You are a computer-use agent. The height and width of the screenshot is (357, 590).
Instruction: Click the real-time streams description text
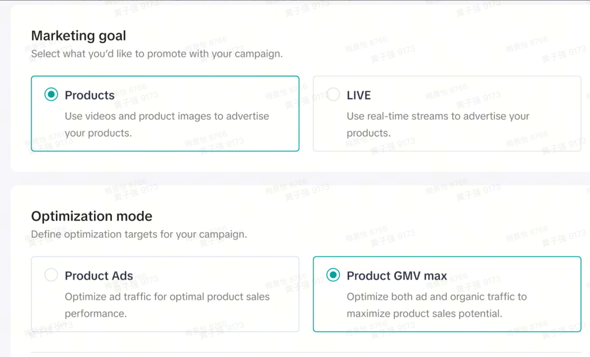(x=438, y=116)
